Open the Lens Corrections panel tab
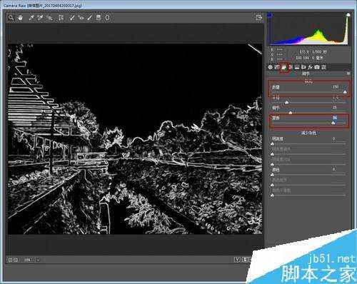Image resolution: width=357 pixels, height=284 pixels. coord(303,67)
